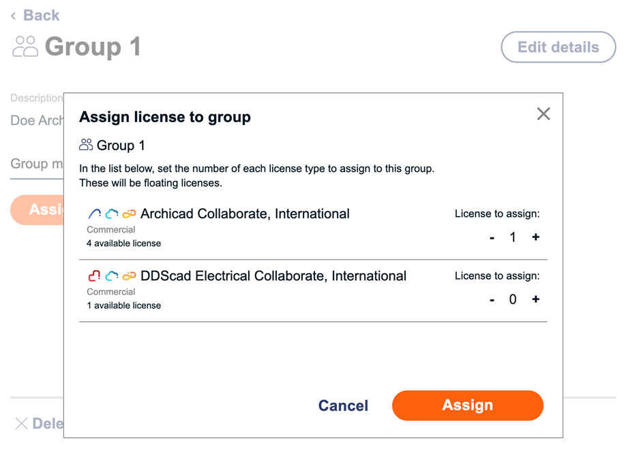
Task: Click the 'Group 1' label inside dialog
Action: click(x=121, y=145)
